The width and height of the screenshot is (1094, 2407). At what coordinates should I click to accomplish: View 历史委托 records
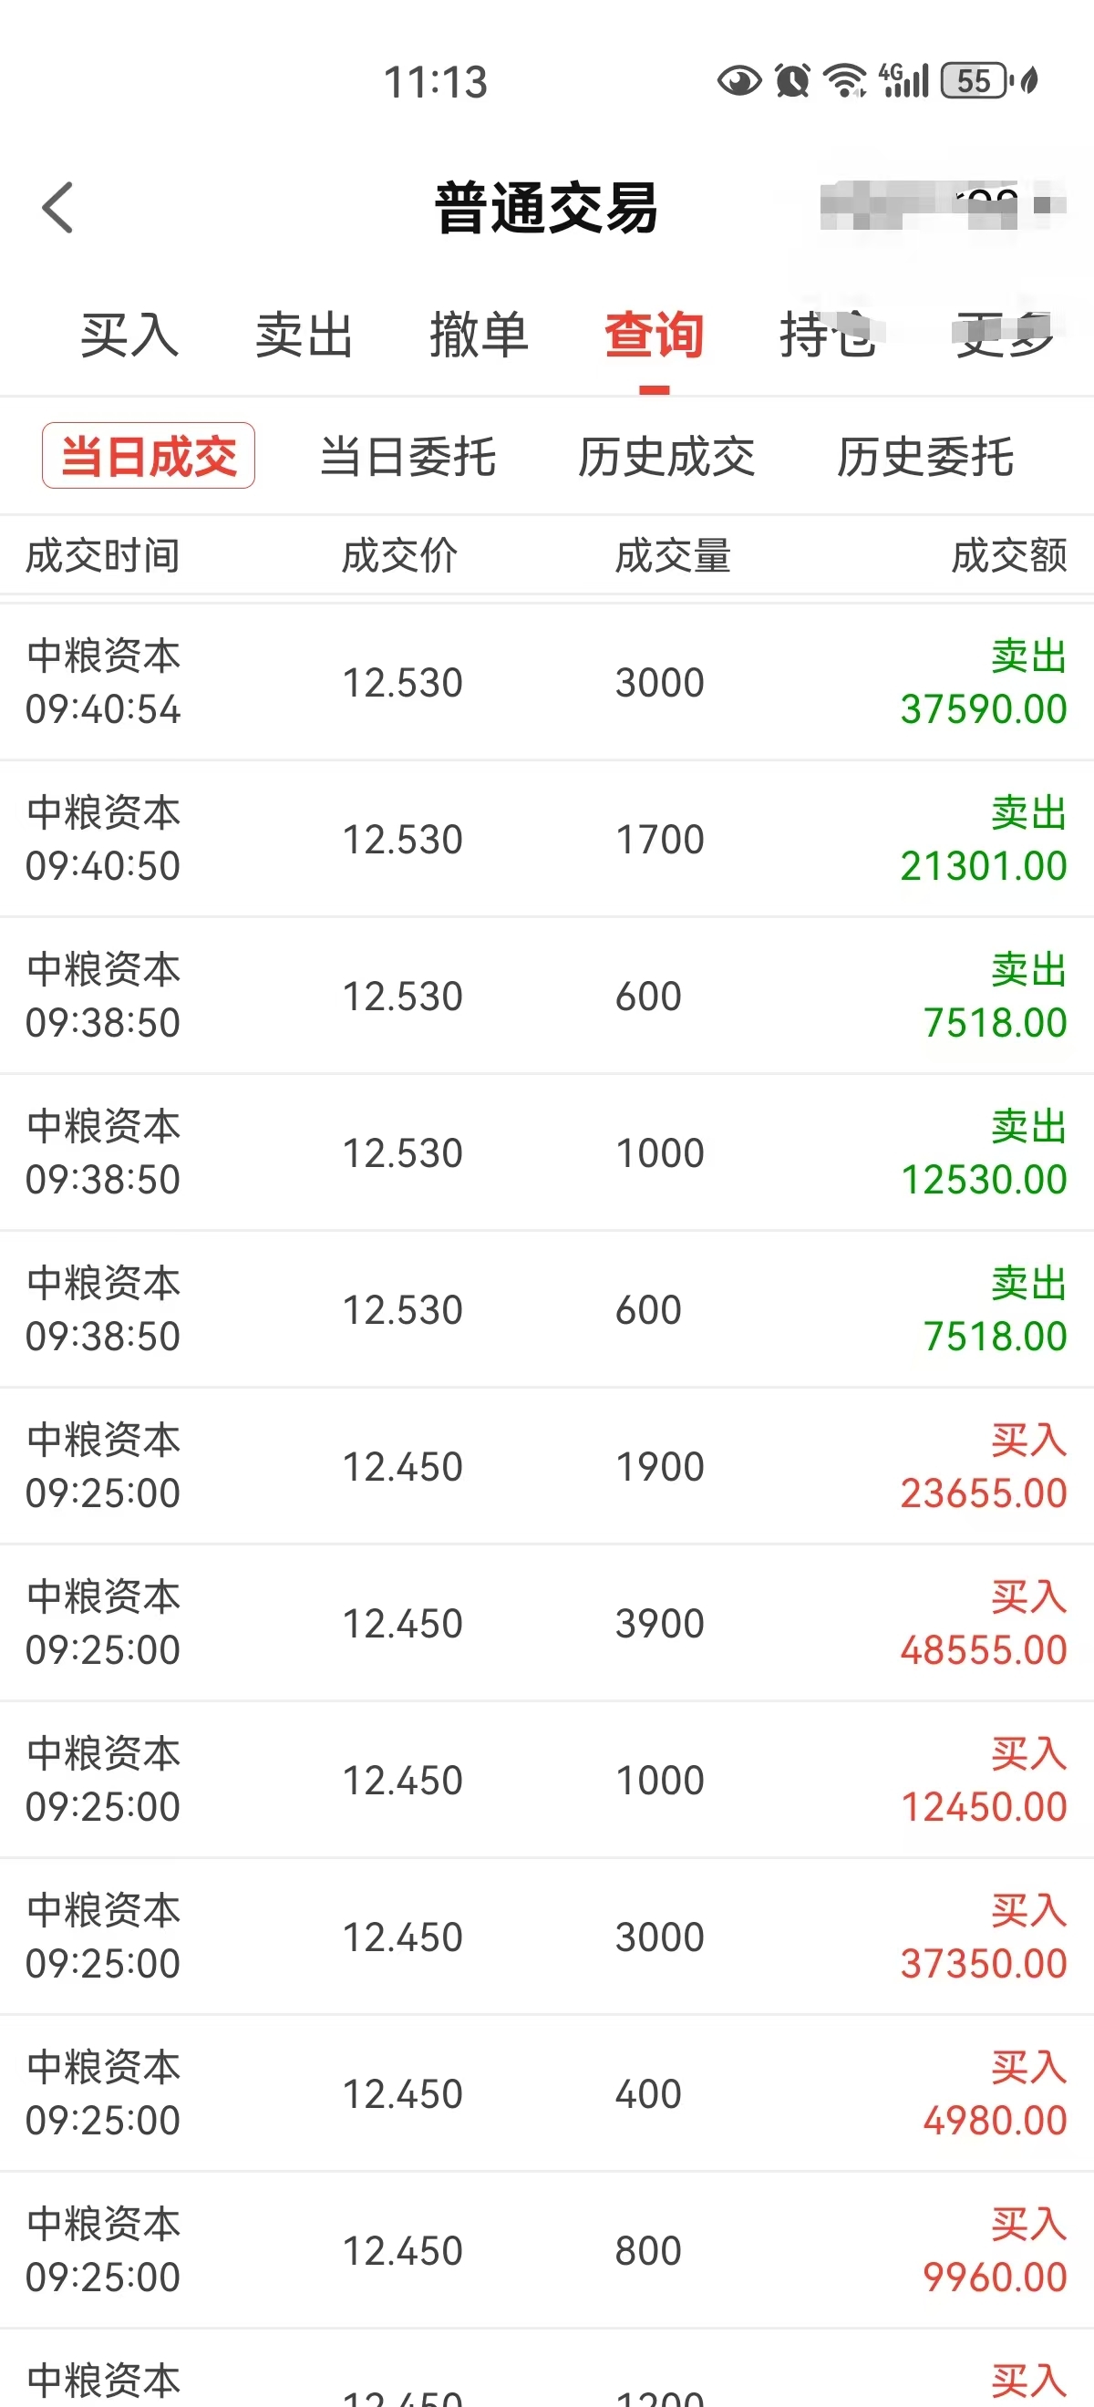coord(925,457)
